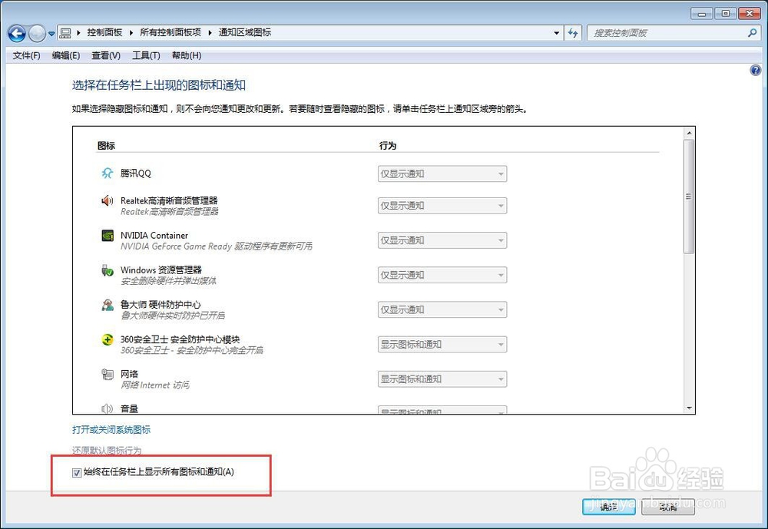Uncheck 始终在任务栏上显示所有图标和通知 checkbox
Viewport: 768px width, 529px height.
(76, 473)
